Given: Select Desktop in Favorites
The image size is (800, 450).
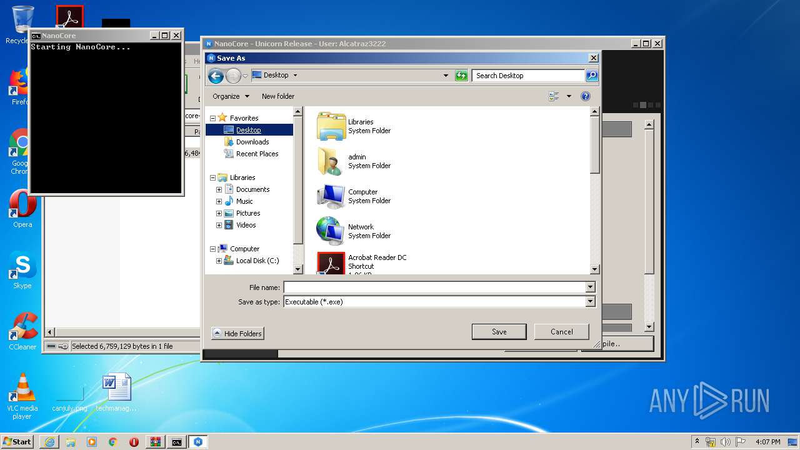Looking at the screenshot, I should (249, 130).
